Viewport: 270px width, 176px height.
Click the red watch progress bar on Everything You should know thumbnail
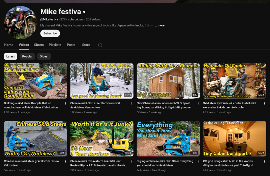[147, 156]
